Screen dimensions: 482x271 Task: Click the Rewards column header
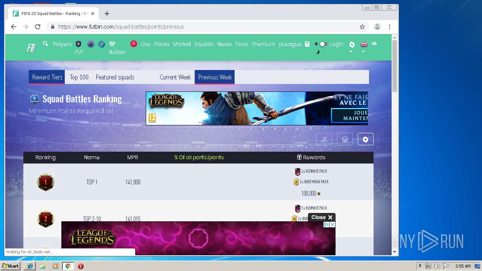tap(311, 157)
